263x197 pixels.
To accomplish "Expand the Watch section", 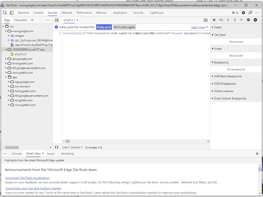I will point(217,27).
